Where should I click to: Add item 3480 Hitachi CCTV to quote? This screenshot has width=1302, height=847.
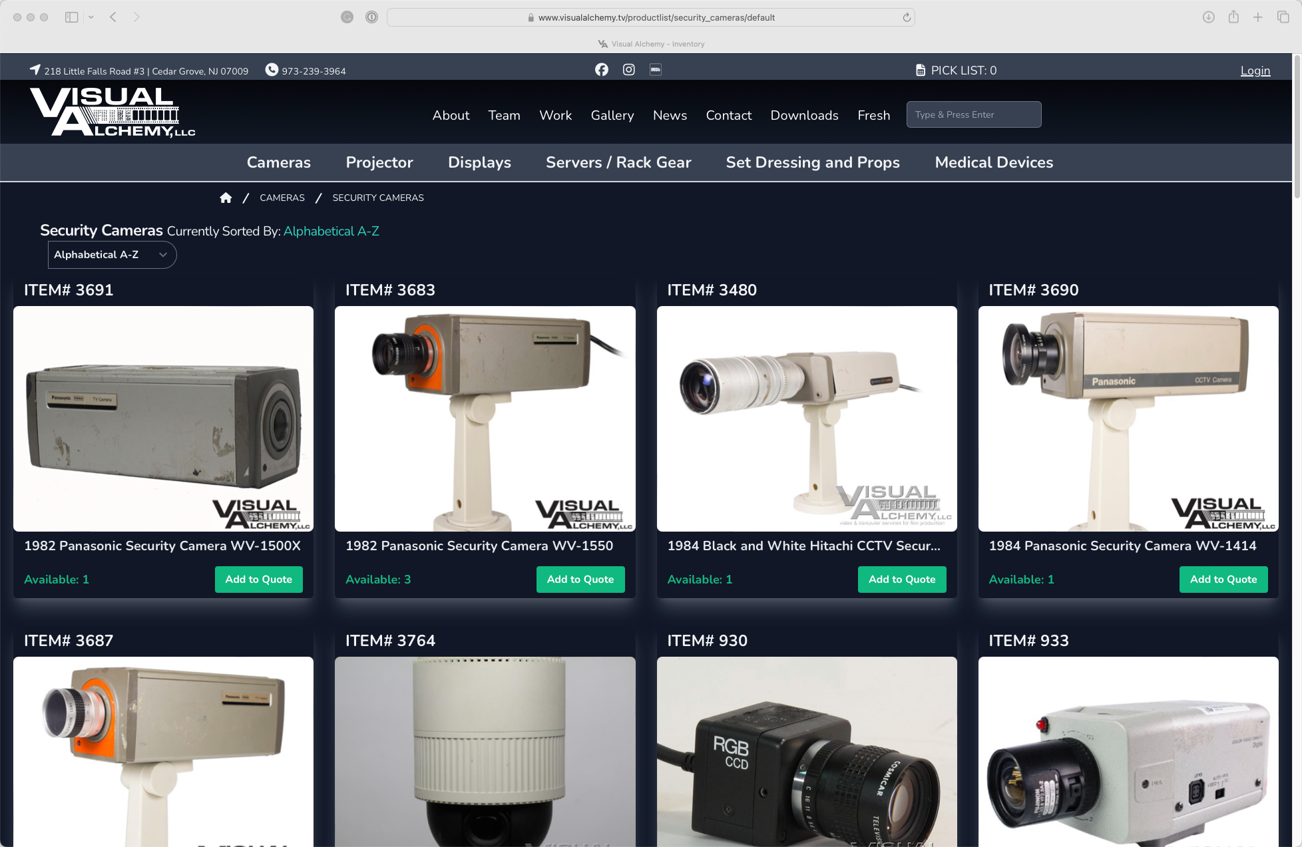[x=902, y=580]
